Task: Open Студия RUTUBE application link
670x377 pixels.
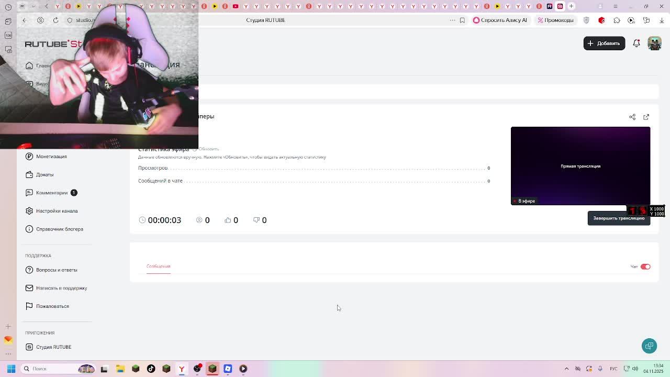Action: (53, 347)
